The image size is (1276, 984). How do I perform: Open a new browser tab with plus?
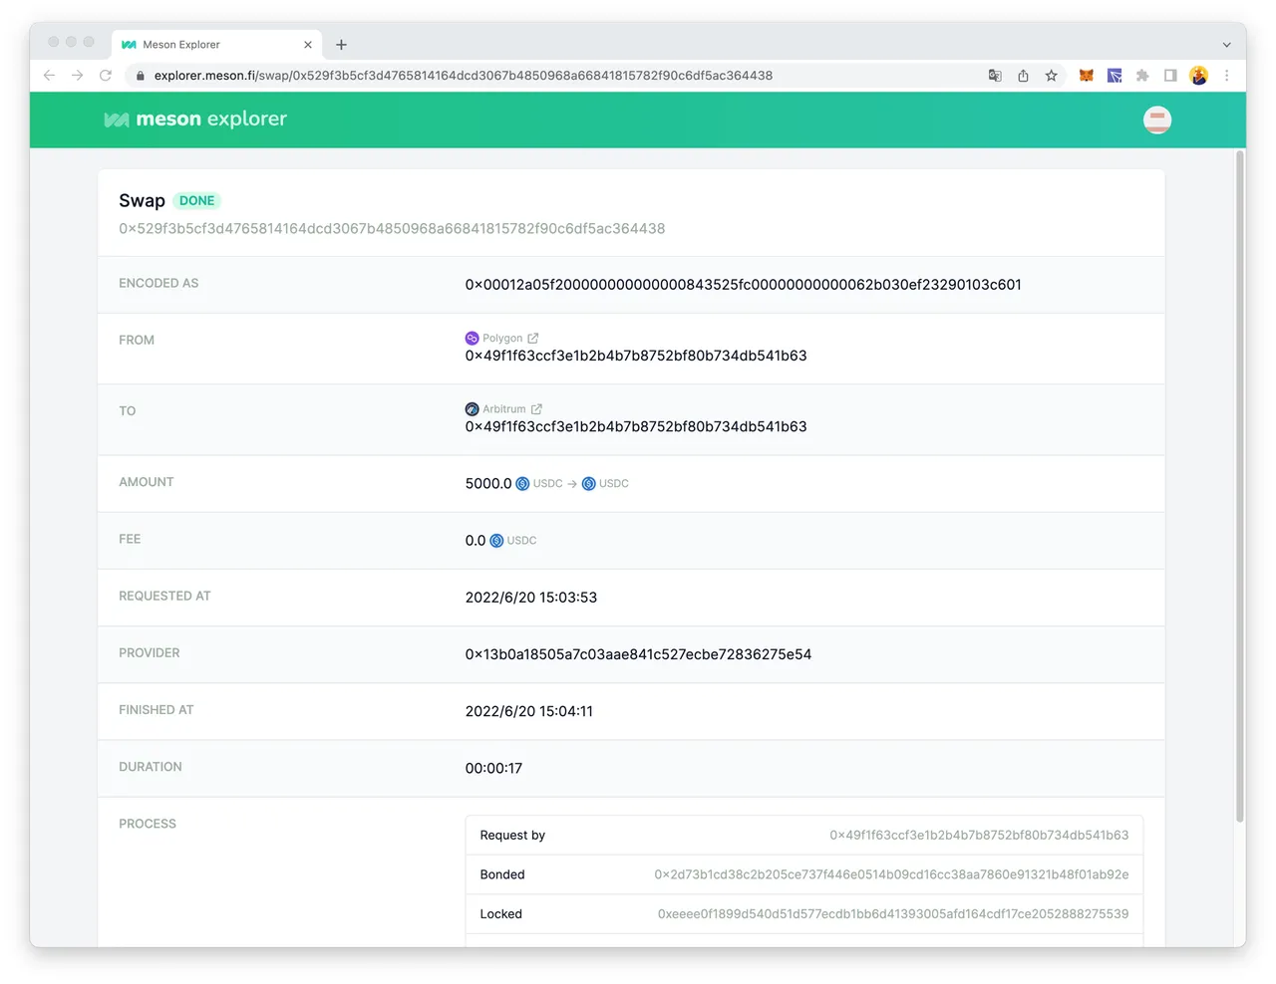[341, 45]
